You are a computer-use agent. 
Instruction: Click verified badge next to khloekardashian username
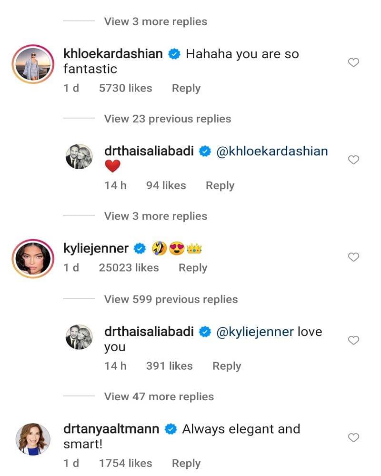click(x=174, y=54)
